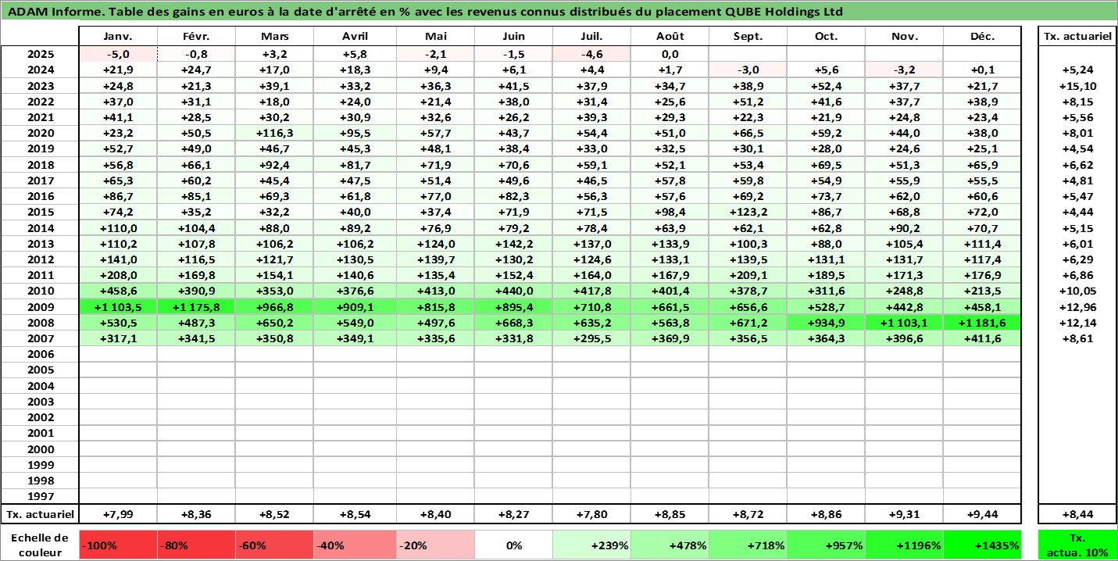Select the 'Févr.' column header

pos(197,36)
